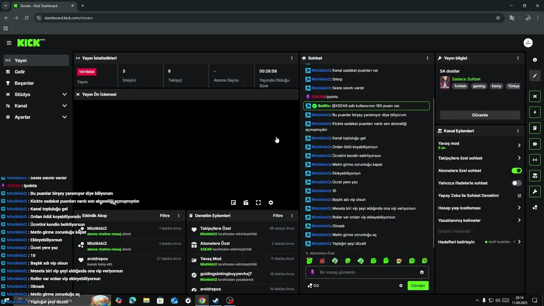Image resolution: width=544 pixels, height=306 pixels.
Task: Open the hamburger menu beside the Kick logo
Action: [x=9, y=43]
